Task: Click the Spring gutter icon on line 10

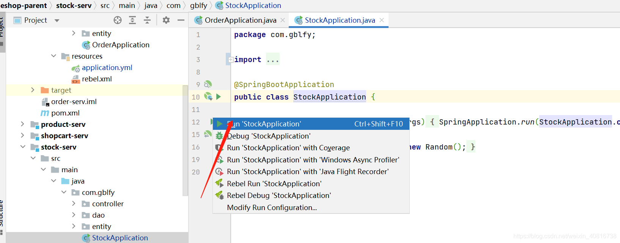Action: click(x=208, y=97)
